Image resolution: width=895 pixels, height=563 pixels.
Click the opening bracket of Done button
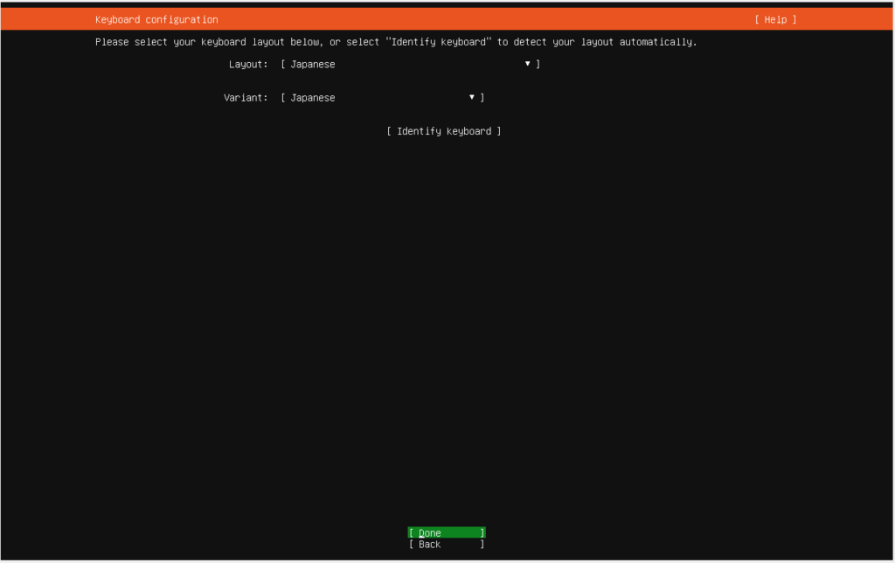pyautogui.click(x=411, y=532)
